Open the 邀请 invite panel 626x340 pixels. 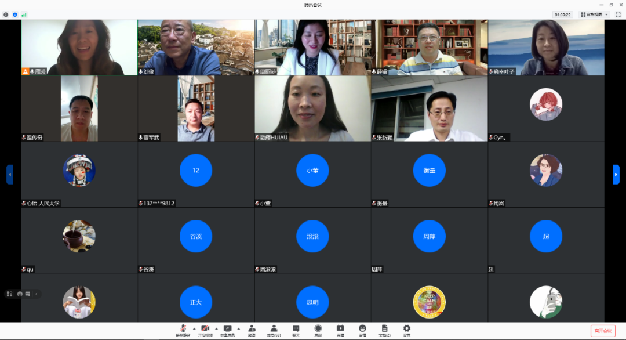click(252, 331)
